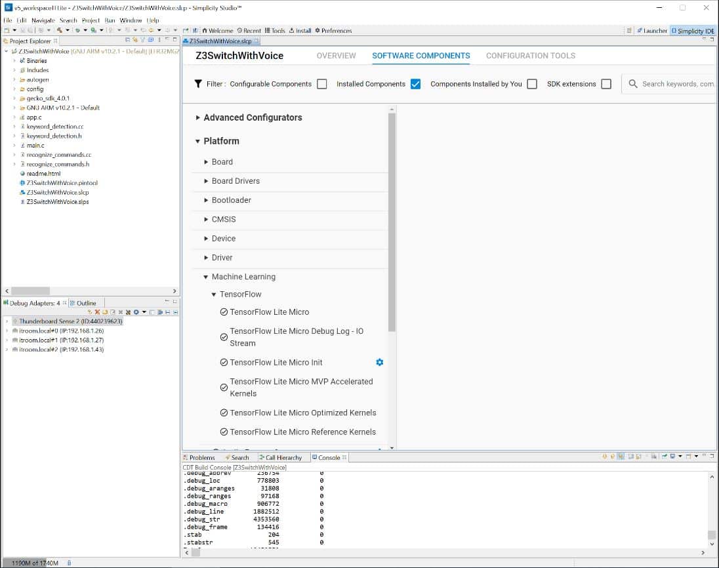This screenshot has height=568, width=719.
Task: Click the debug bug icon in toolbar
Action: 77,30
